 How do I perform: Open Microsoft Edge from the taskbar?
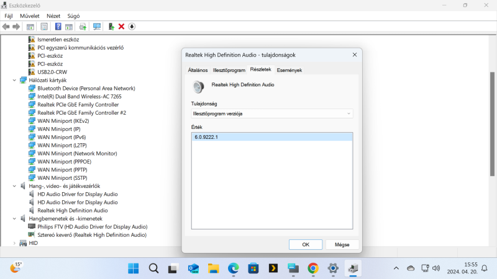click(234, 268)
